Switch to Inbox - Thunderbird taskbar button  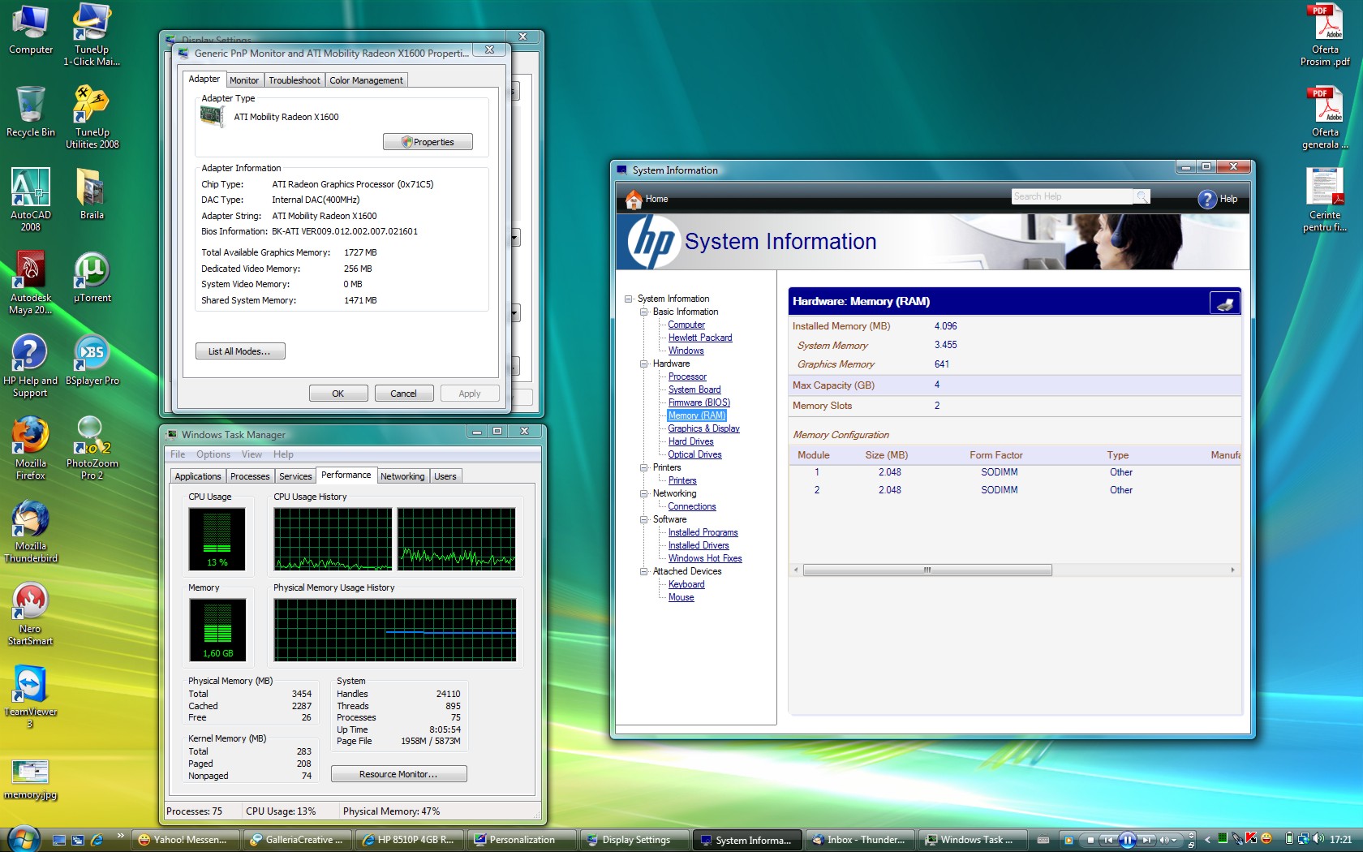pos(861,840)
